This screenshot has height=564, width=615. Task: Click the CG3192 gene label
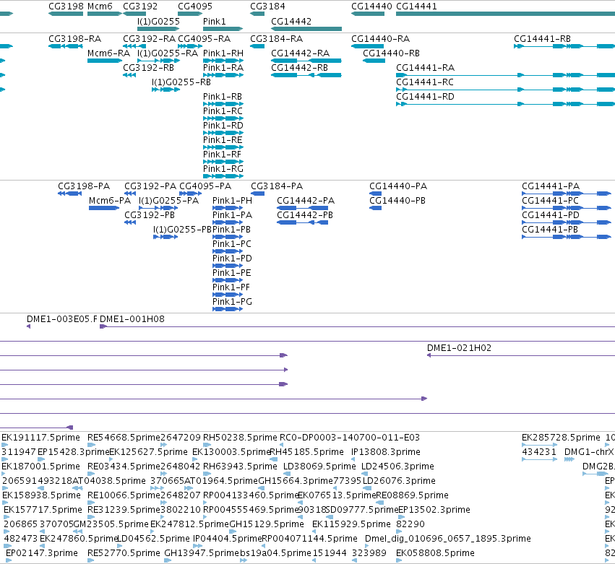(140, 6)
